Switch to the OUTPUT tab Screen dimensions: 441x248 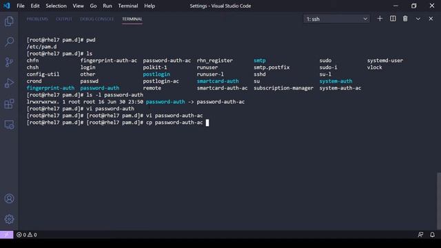[x=64, y=19]
